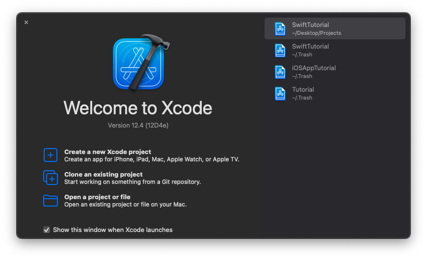This screenshot has height=259, width=427.
Task: Click the project file icon for SwiftTutorial in Desktop/Projects
Action: click(x=280, y=29)
